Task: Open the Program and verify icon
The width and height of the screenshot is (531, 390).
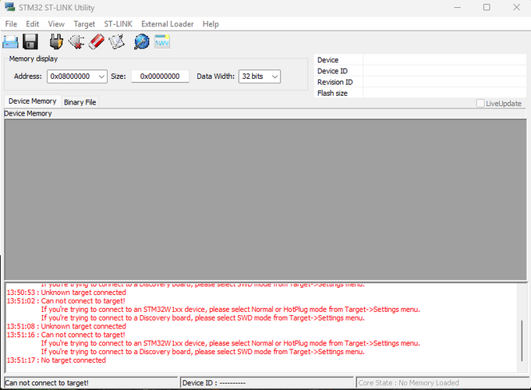Action: click(x=117, y=42)
